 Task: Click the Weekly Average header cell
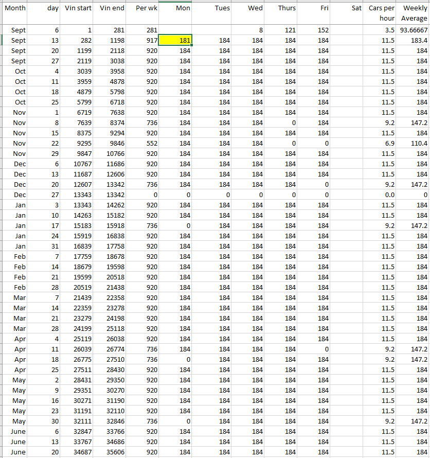click(x=414, y=13)
